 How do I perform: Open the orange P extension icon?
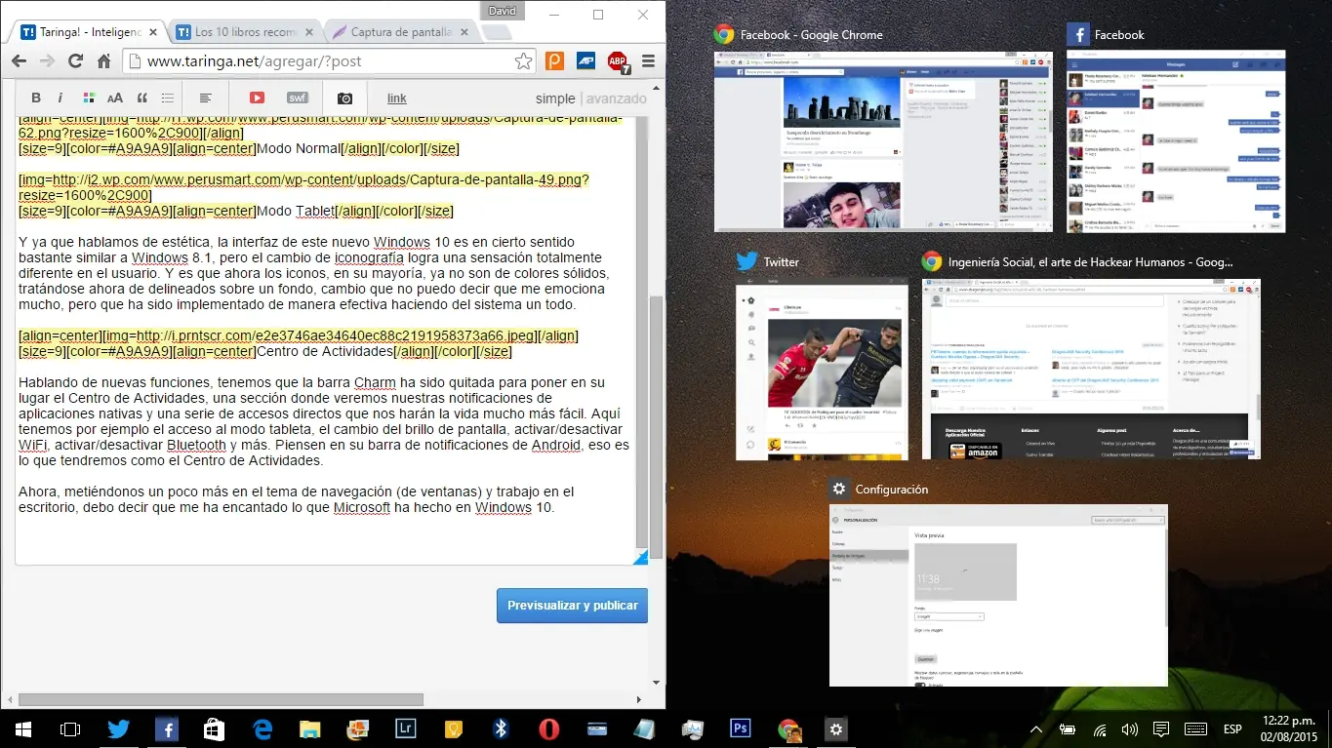tap(554, 60)
